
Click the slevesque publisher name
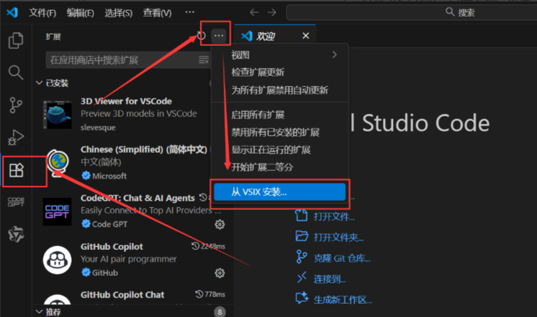(x=98, y=128)
